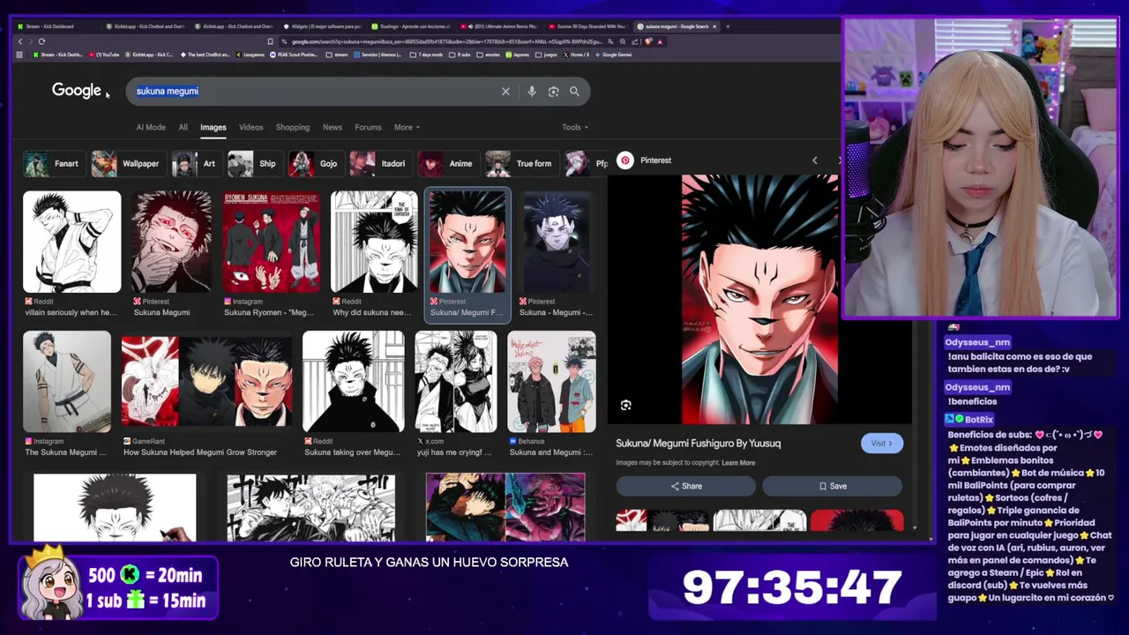Viewport: 1129px width, 635px height.
Task: Apply the Itadori filter chip
Action: [x=380, y=163]
